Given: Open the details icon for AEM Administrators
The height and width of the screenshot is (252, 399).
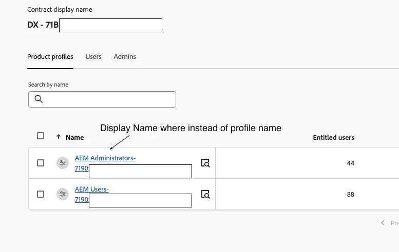Looking at the screenshot, I should point(205,163).
